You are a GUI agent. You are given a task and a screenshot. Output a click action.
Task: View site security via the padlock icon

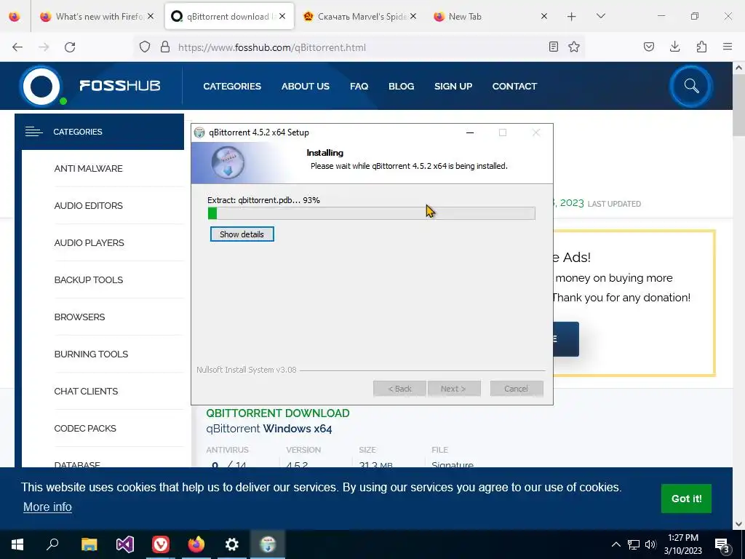(x=165, y=47)
